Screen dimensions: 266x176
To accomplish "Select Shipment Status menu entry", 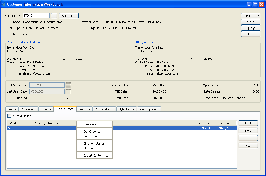I will pyautogui.click(x=95, y=143).
